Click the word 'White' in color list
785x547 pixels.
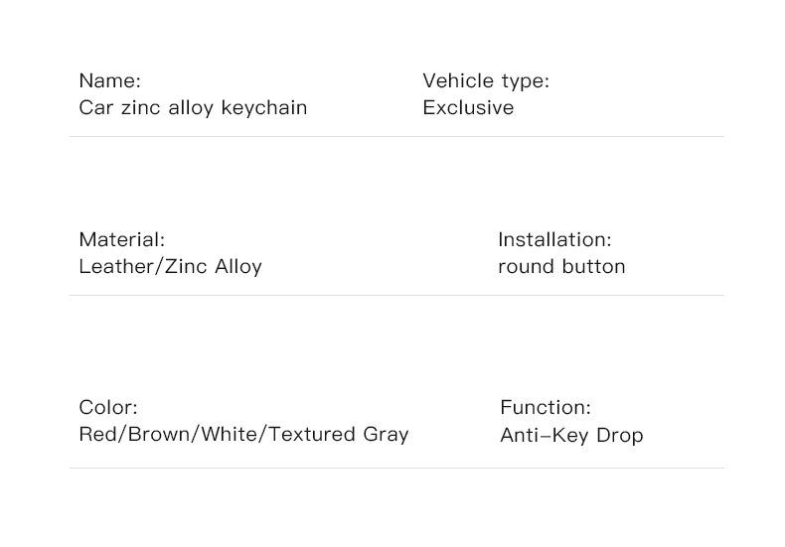click(x=230, y=435)
